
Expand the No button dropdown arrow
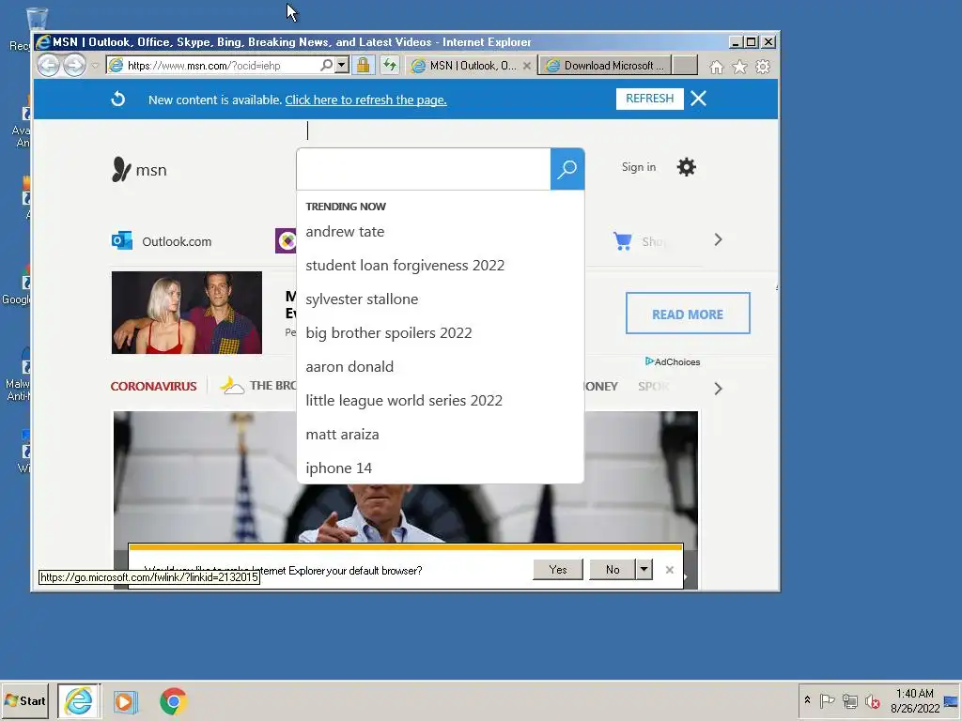point(644,570)
